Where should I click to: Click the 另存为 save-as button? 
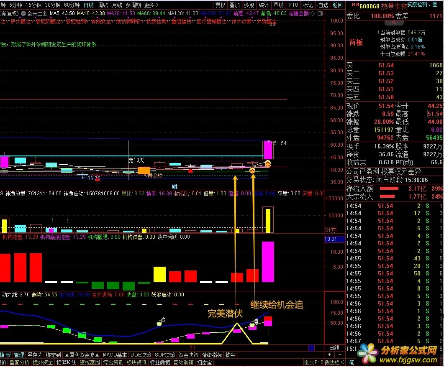[x=35, y=355]
